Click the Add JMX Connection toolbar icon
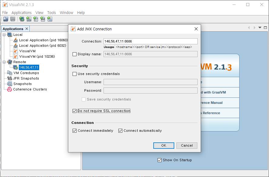 click(29, 19)
